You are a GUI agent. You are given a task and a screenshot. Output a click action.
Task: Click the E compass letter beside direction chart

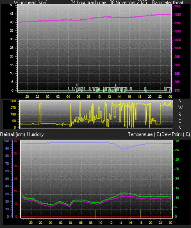pos(180,121)
